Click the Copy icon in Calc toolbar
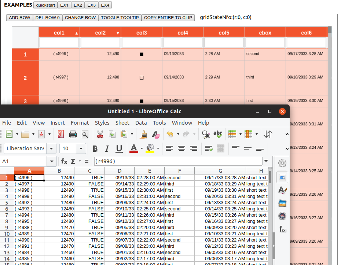This screenshot has width=341, height=265. [x=112, y=134]
